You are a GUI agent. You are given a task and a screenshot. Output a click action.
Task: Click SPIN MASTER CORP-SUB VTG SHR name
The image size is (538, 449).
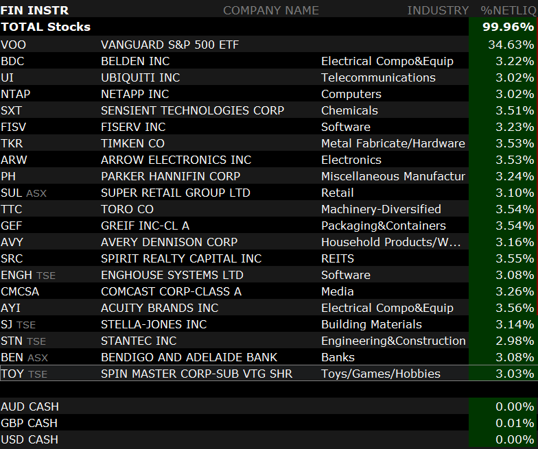(196, 374)
